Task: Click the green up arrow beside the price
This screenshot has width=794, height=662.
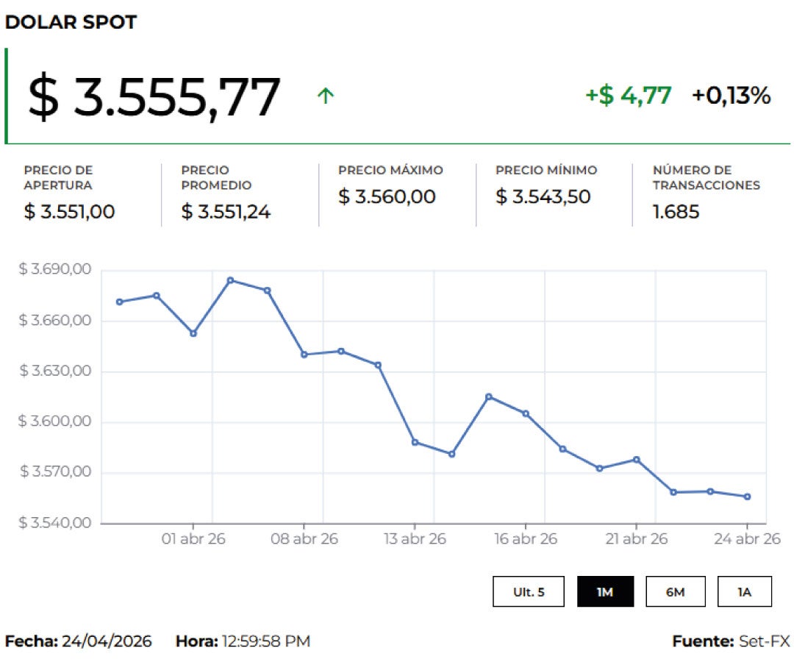Action: tap(325, 96)
